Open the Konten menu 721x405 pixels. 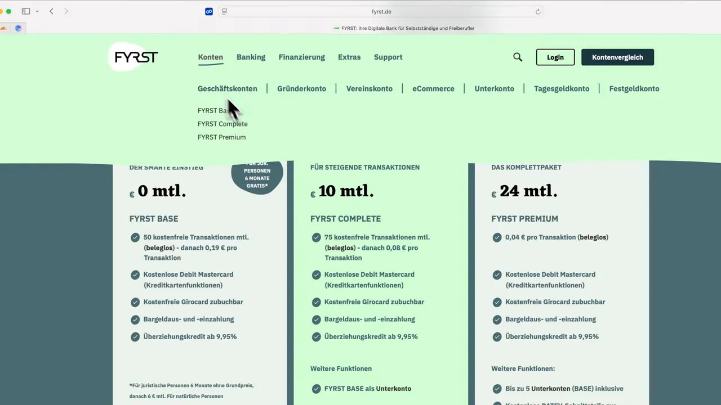click(x=211, y=57)
